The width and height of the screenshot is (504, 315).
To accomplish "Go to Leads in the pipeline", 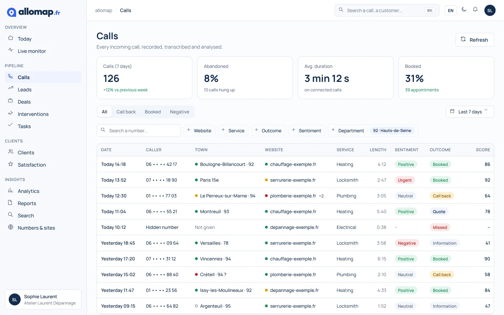I will 43,90.
